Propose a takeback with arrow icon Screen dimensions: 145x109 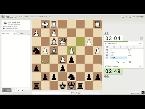coord(118,62)
